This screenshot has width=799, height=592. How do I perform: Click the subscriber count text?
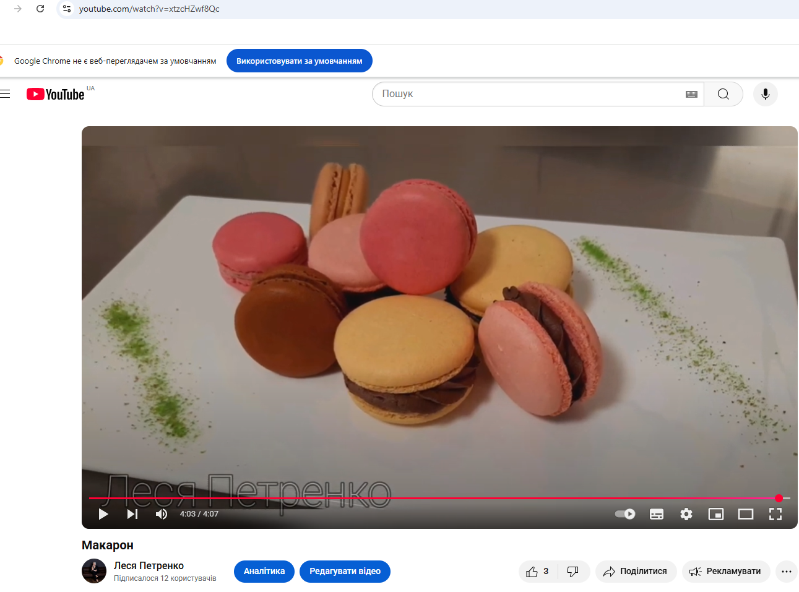(x=165, y=578)
